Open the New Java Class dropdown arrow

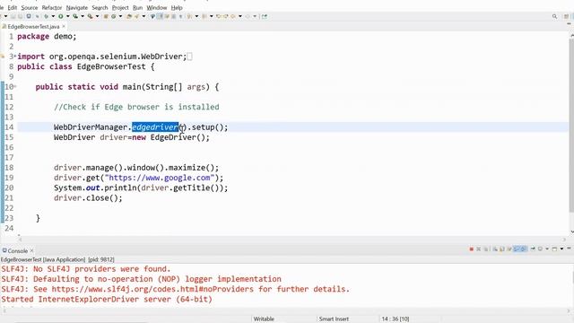click(x=120, y=16)
